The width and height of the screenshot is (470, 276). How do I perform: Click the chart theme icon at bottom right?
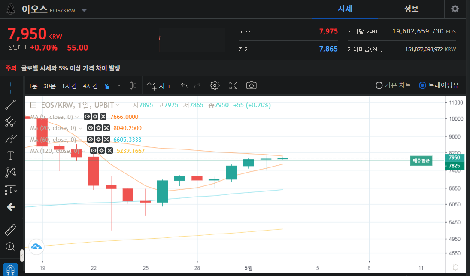click(x=455, y=267)
